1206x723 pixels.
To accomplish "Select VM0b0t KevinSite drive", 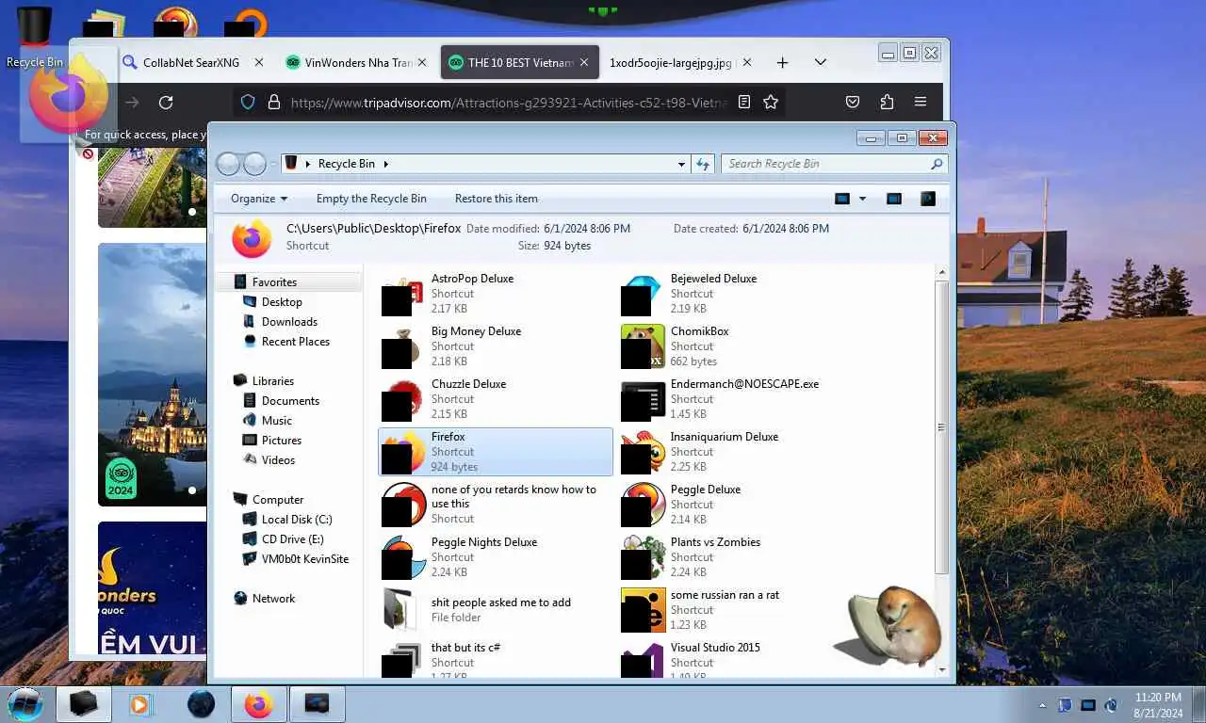I will point(305,559).
